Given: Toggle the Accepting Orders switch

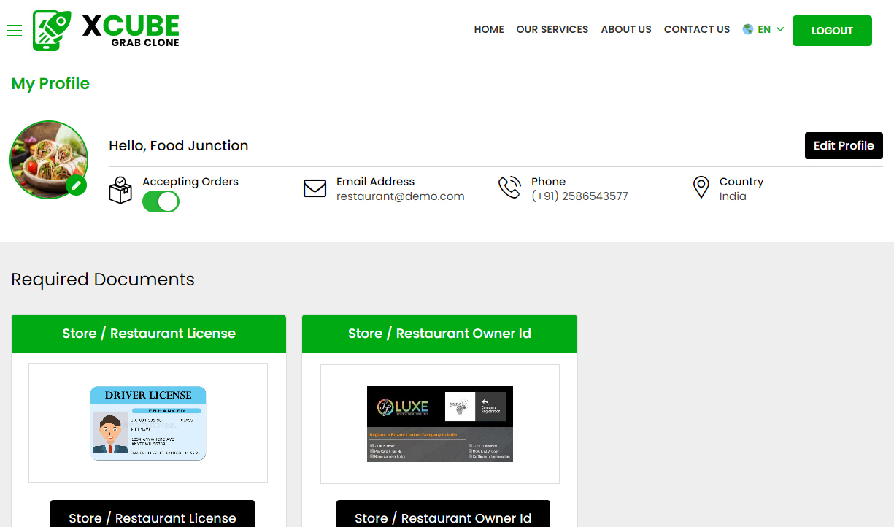Looking at the screenshot, I should point(161,201).
